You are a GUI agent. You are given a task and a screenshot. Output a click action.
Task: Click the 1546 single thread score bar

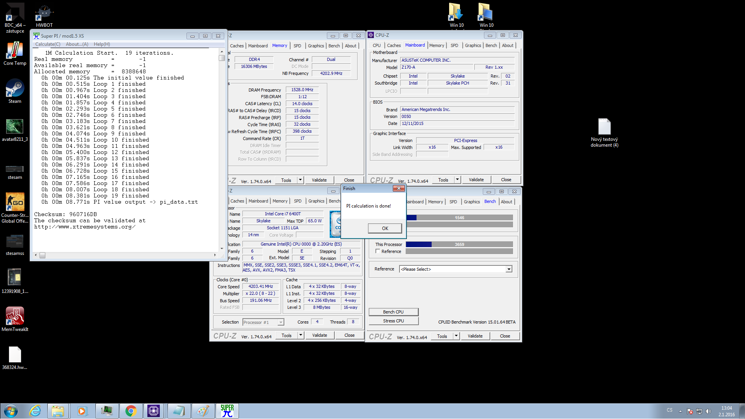coord(459,218)
